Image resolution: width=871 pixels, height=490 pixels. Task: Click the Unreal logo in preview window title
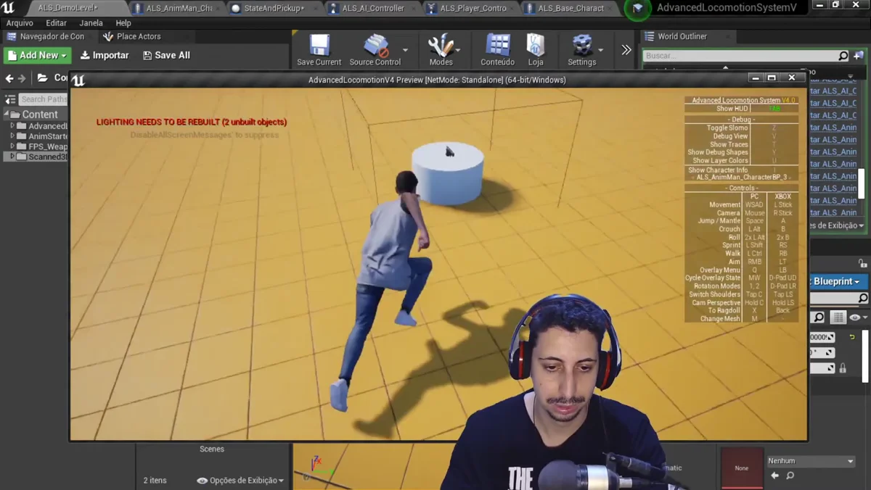tap(78, 80)
